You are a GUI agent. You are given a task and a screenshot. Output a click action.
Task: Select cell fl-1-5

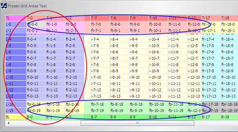click(x=55, y=46)
